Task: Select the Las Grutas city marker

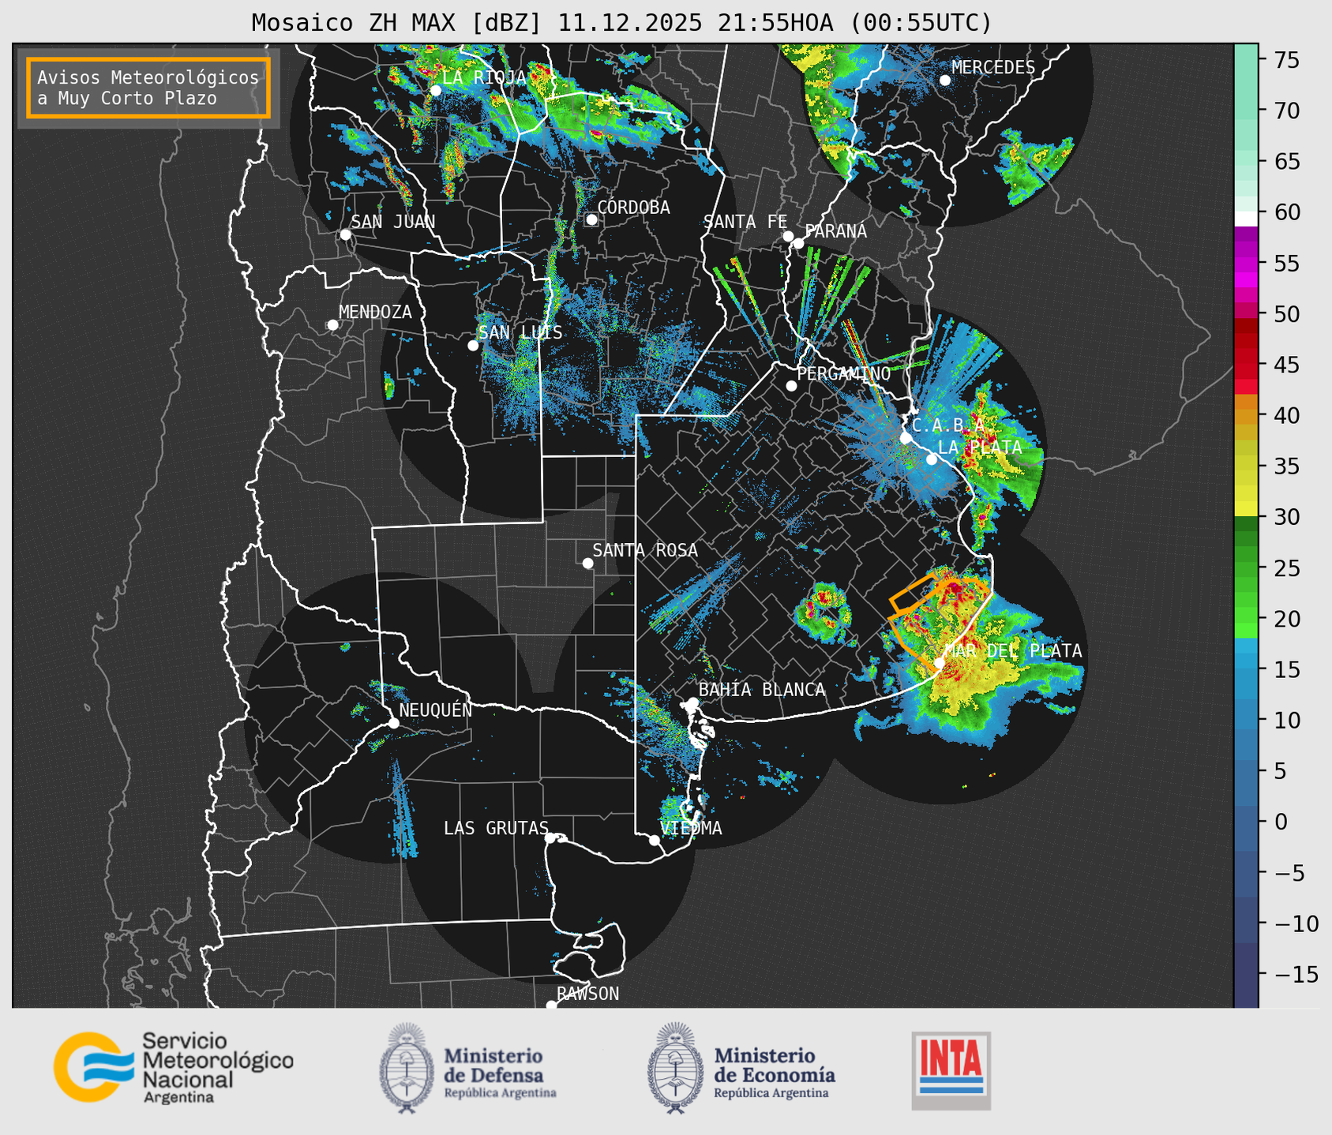Action: pyautogui.click(x=550, y=837)
